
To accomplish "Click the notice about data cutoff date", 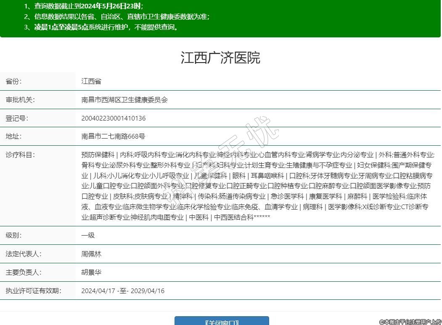I will [x=83, y=6].
